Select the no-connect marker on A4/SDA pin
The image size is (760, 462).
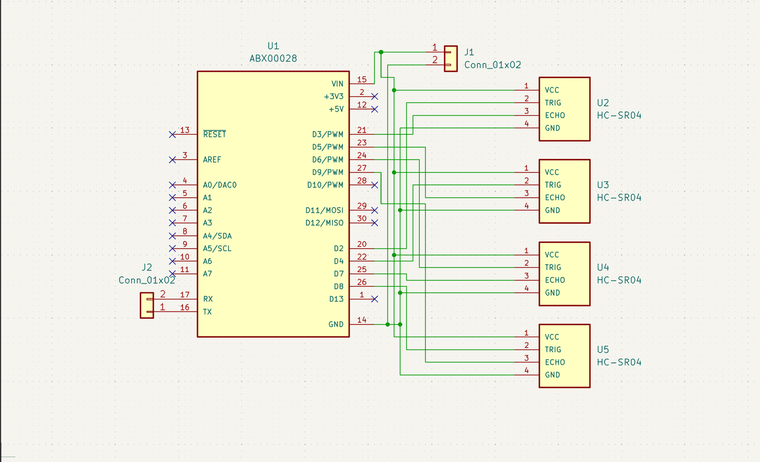click(172, 236)
